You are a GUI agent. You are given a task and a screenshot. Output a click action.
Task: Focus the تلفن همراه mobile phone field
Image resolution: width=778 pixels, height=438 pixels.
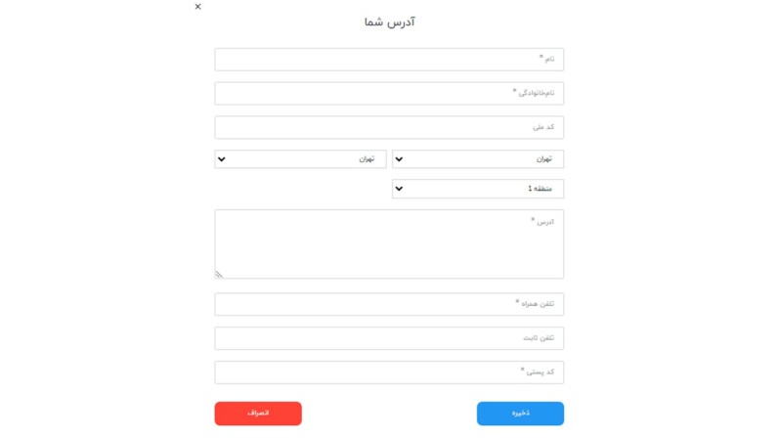(389, 304)
